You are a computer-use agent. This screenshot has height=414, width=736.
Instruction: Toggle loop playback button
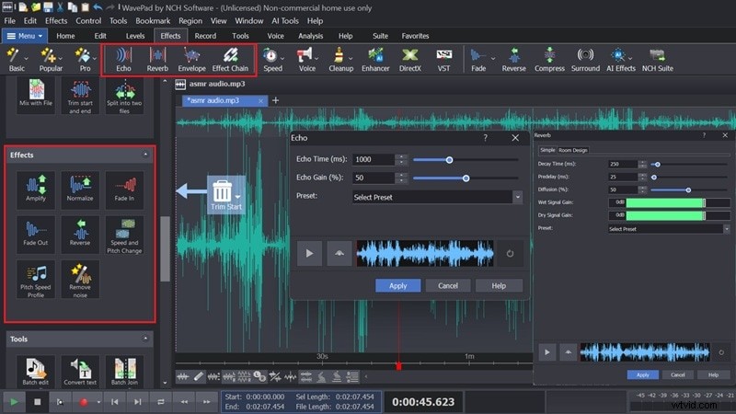[160, 402]
